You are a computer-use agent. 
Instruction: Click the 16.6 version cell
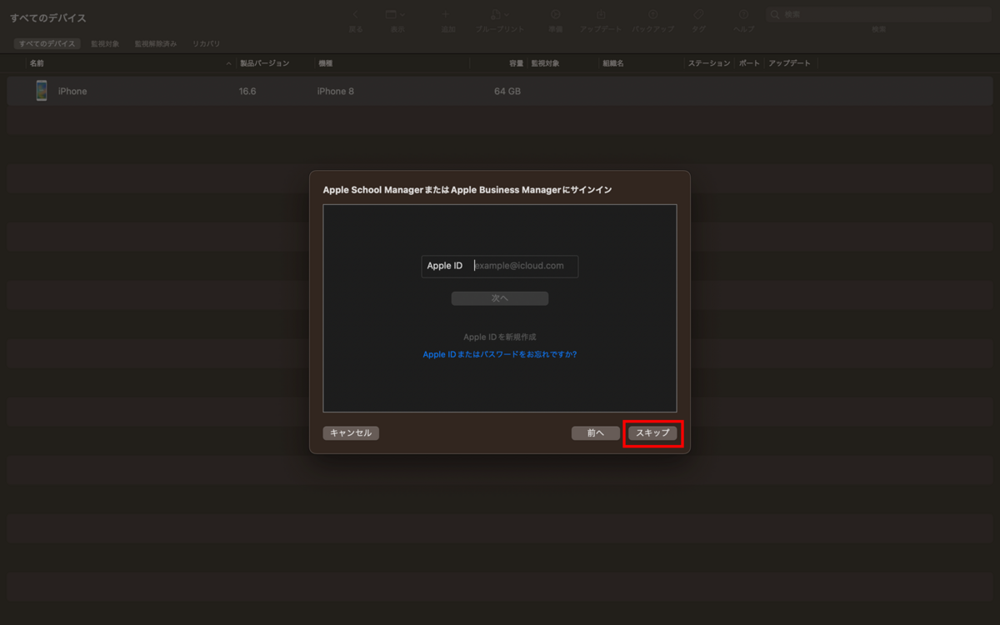click(247, 92)
